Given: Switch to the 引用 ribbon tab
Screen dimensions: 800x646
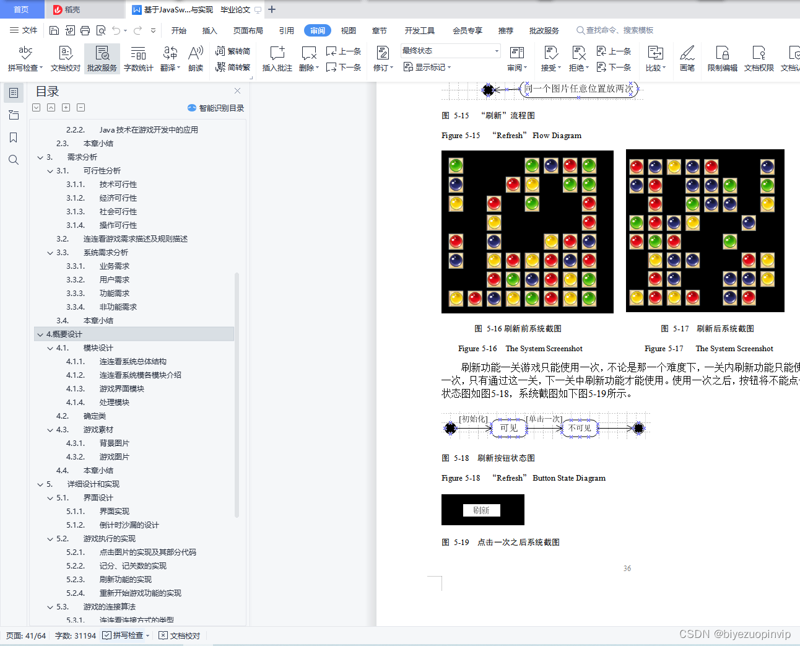Looking at the screenshot, I should 287,30.
